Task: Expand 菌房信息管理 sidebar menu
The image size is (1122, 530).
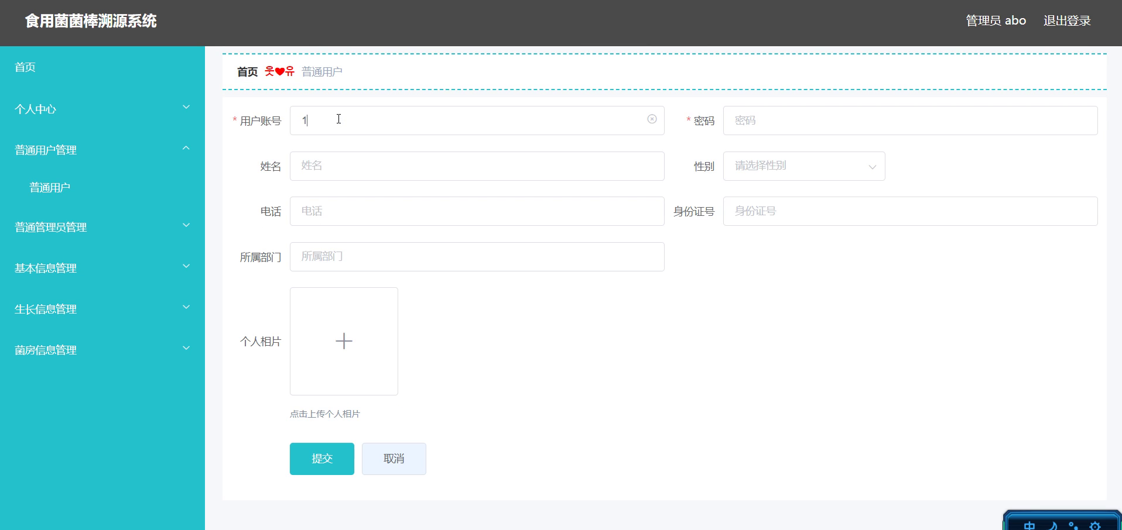Action: click(x=102, y=350)
